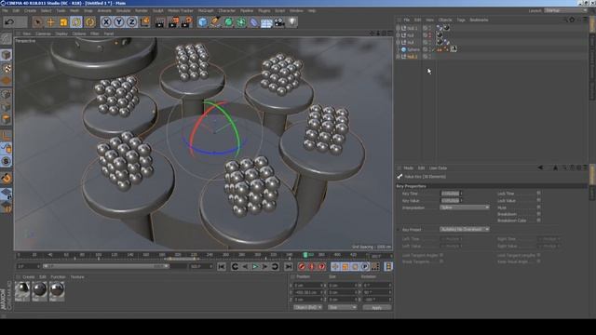Enable the Breakdown checkbox
The width and height of the screenshot is (596, 335).
click(x=538, y=214)
